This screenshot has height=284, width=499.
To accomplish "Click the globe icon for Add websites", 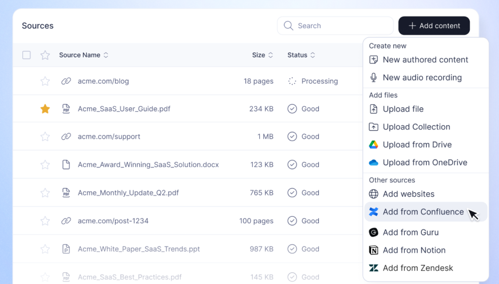I will point(373,194).
